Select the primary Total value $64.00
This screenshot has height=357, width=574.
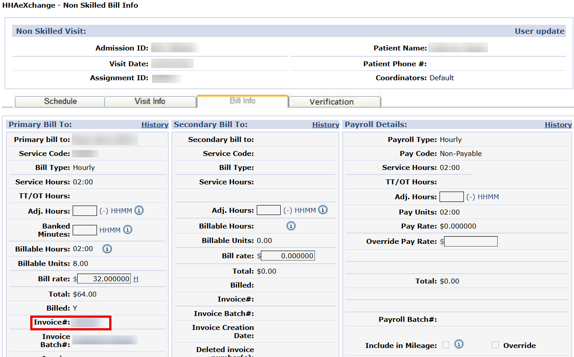pyautogui.click(x=85, y=294)
